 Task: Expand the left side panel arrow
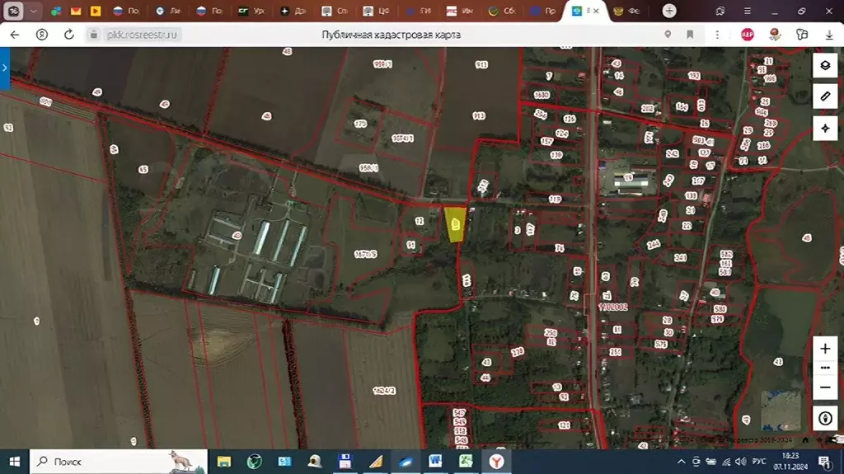[x=4, y=68]
